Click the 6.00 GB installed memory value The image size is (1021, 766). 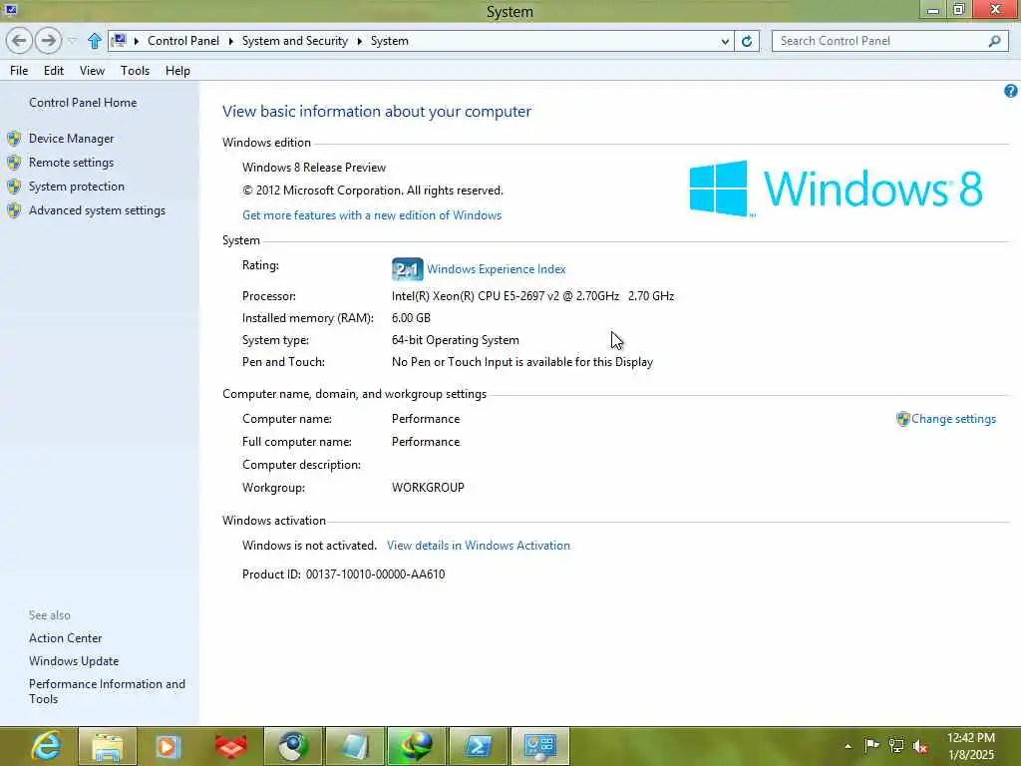click(x=411, y=318)
